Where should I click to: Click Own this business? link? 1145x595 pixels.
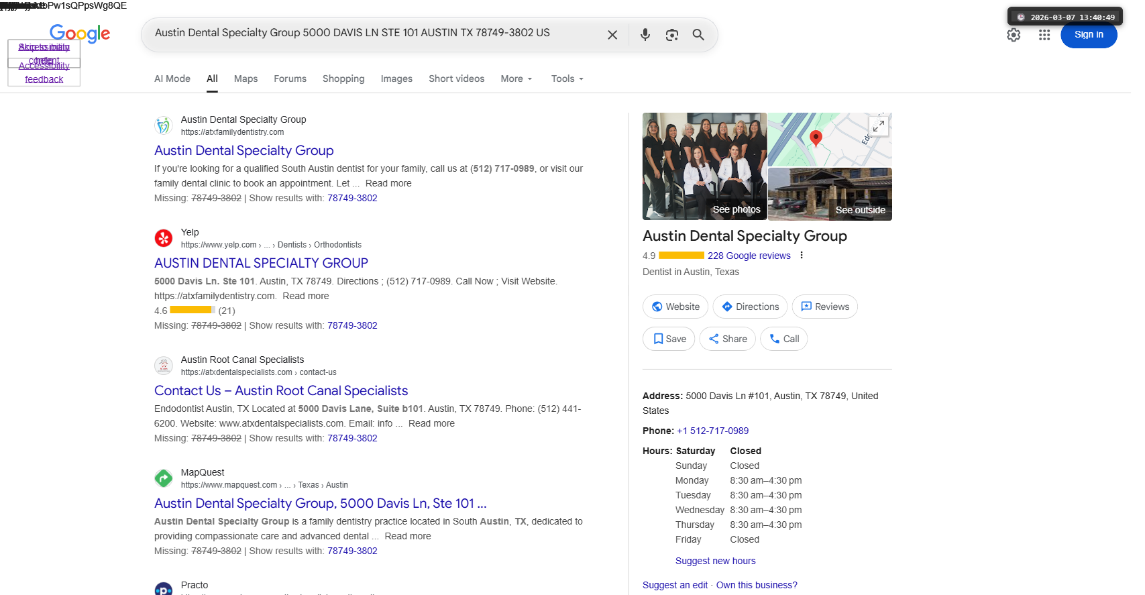(x=757, y=585)
